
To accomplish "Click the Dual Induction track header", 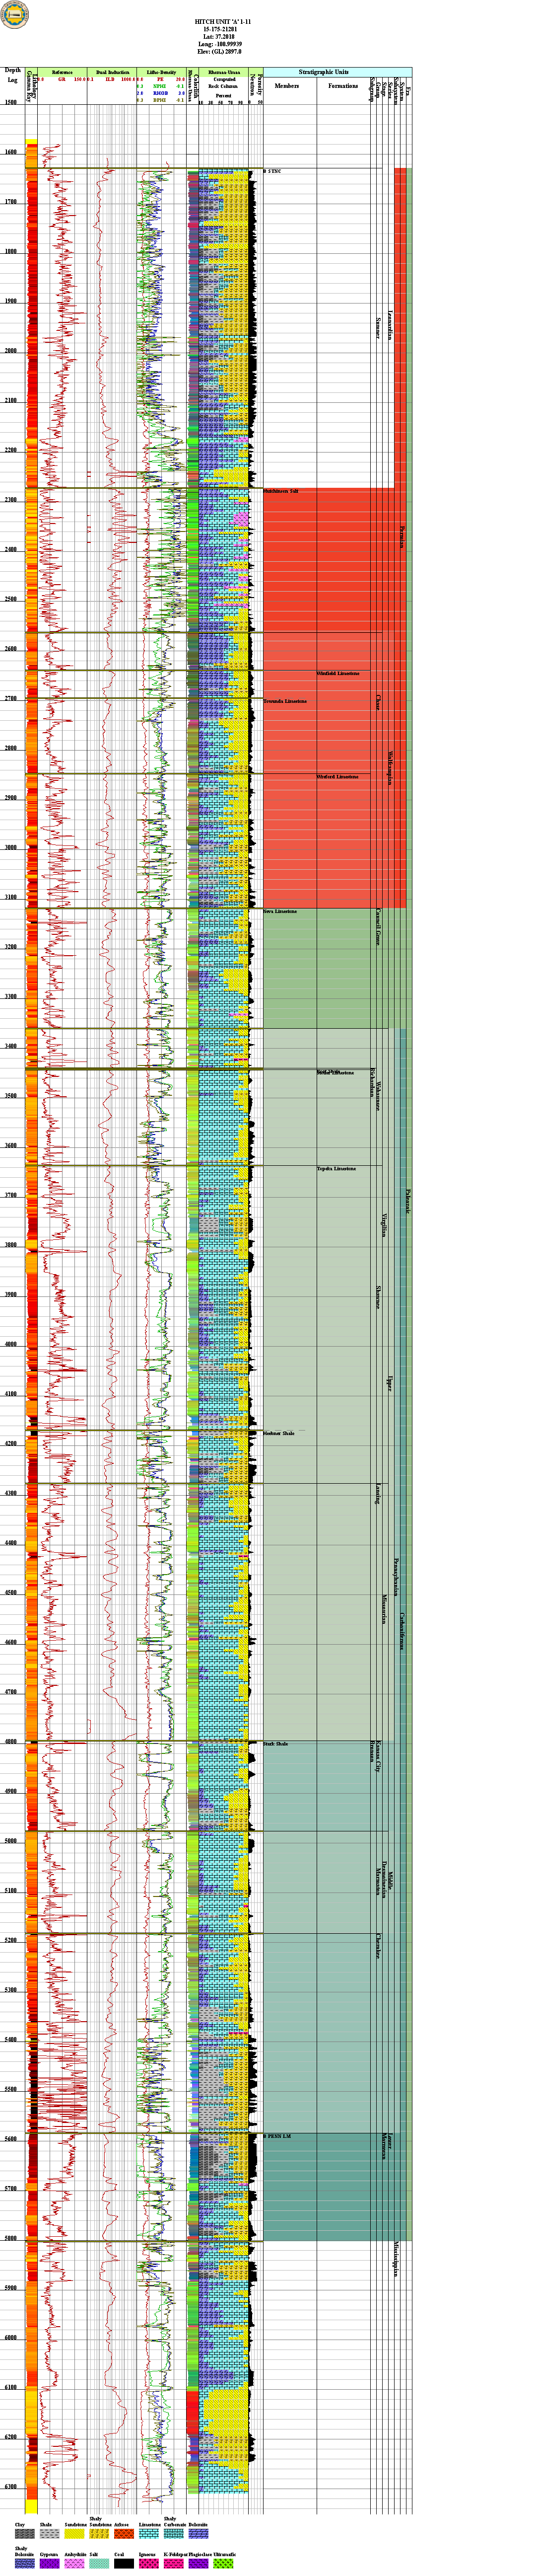I will click(111, 72).
